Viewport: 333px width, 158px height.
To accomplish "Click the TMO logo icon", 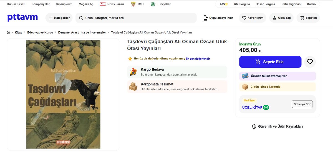I will click(x=133, y=4).
